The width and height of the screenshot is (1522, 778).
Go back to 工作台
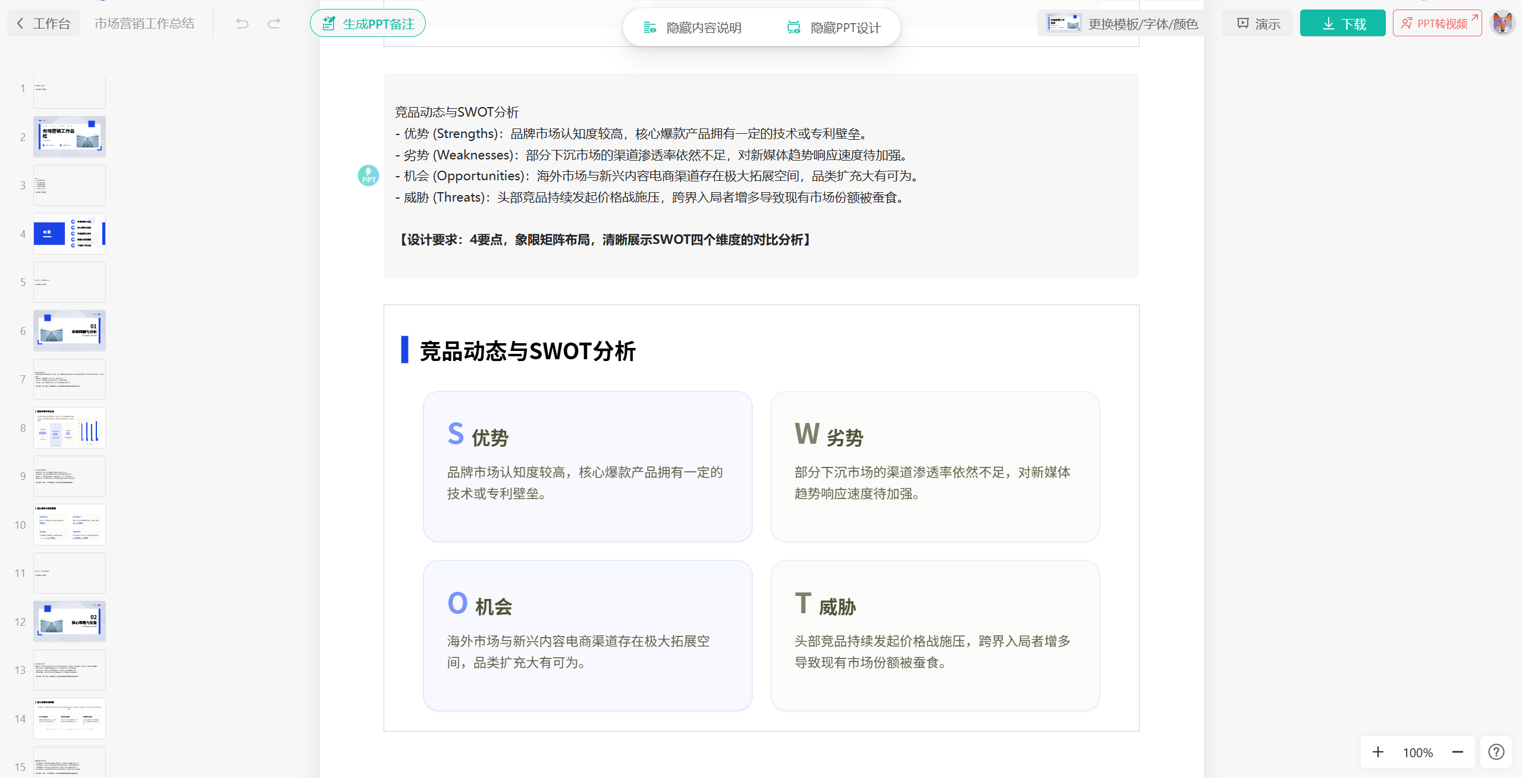[x=43, y=24]
